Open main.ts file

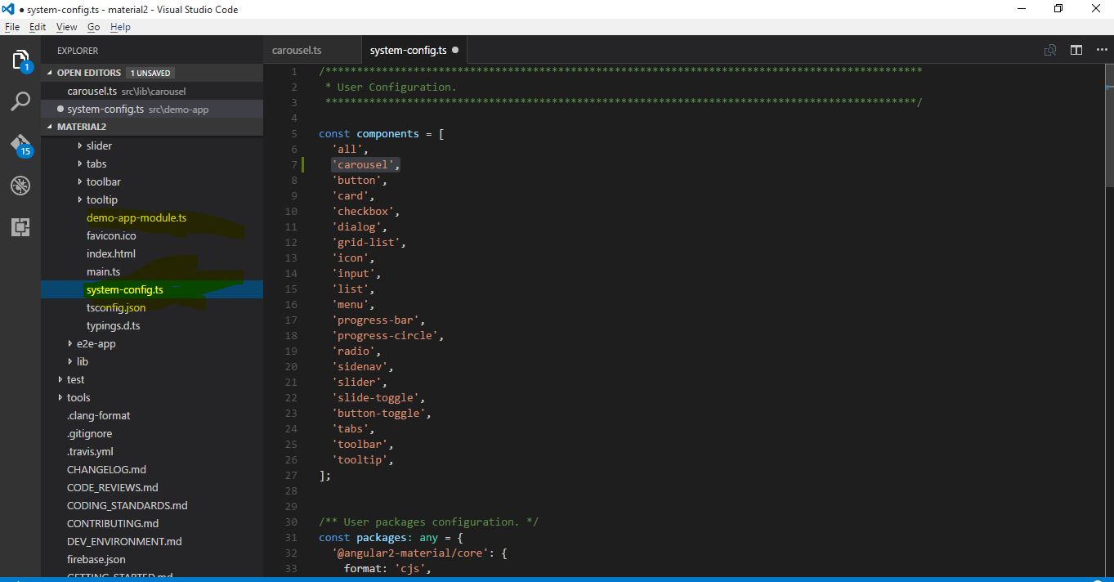click(103, 271)
